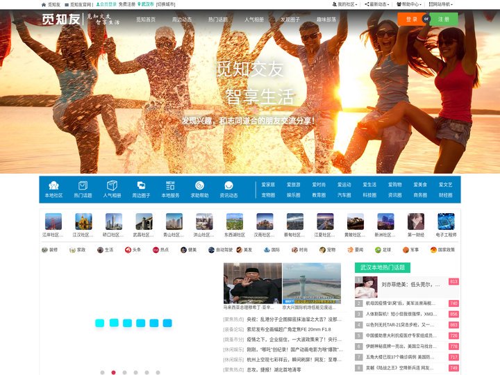Select the 军事 category icon
Viewport: 500px width, 375px height.
[x=406, y=250]
